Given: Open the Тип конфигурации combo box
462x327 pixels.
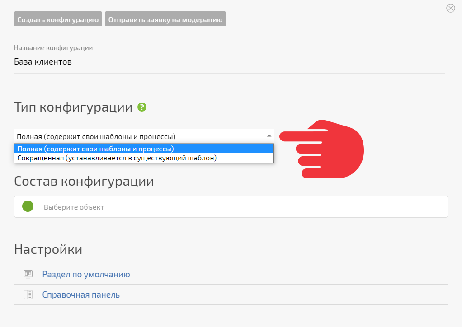Looking at the screenshot, I should 144,136.
